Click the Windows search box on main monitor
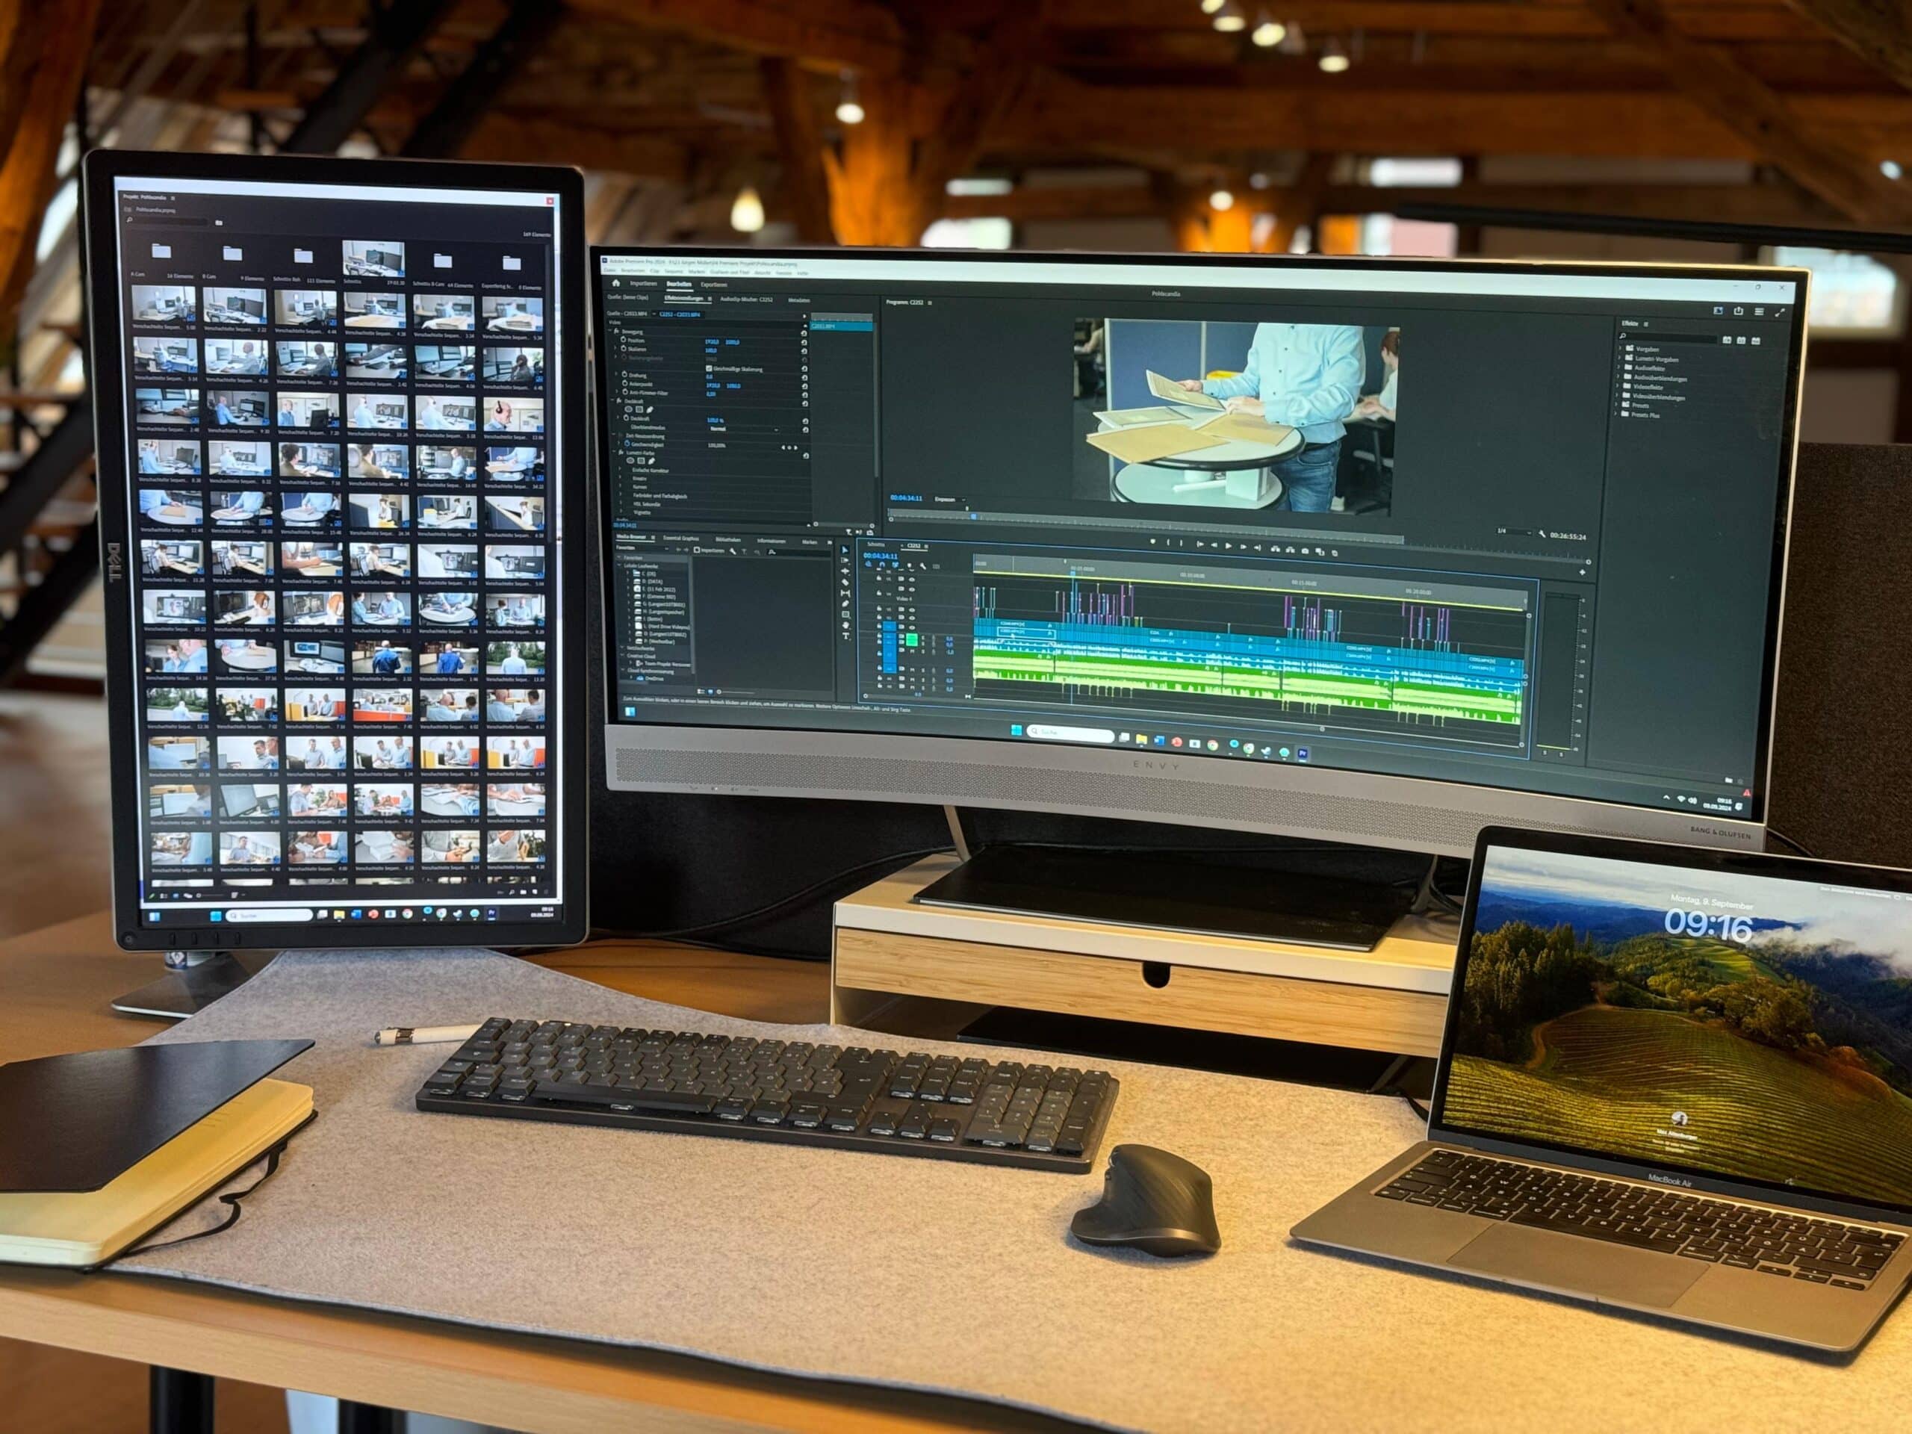The width and height of the screenshot is (1912, 1434). pos(1071,734)
